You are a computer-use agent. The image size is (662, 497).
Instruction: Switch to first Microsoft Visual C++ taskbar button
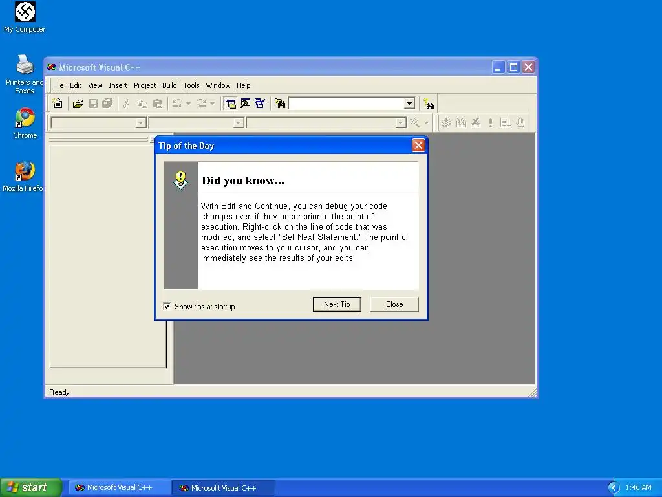coord(120,488)
